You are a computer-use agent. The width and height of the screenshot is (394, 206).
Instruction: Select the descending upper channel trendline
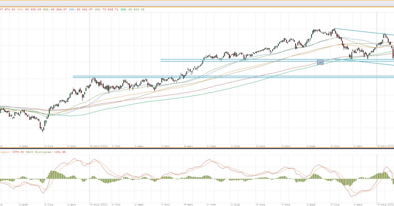point(361,31)
